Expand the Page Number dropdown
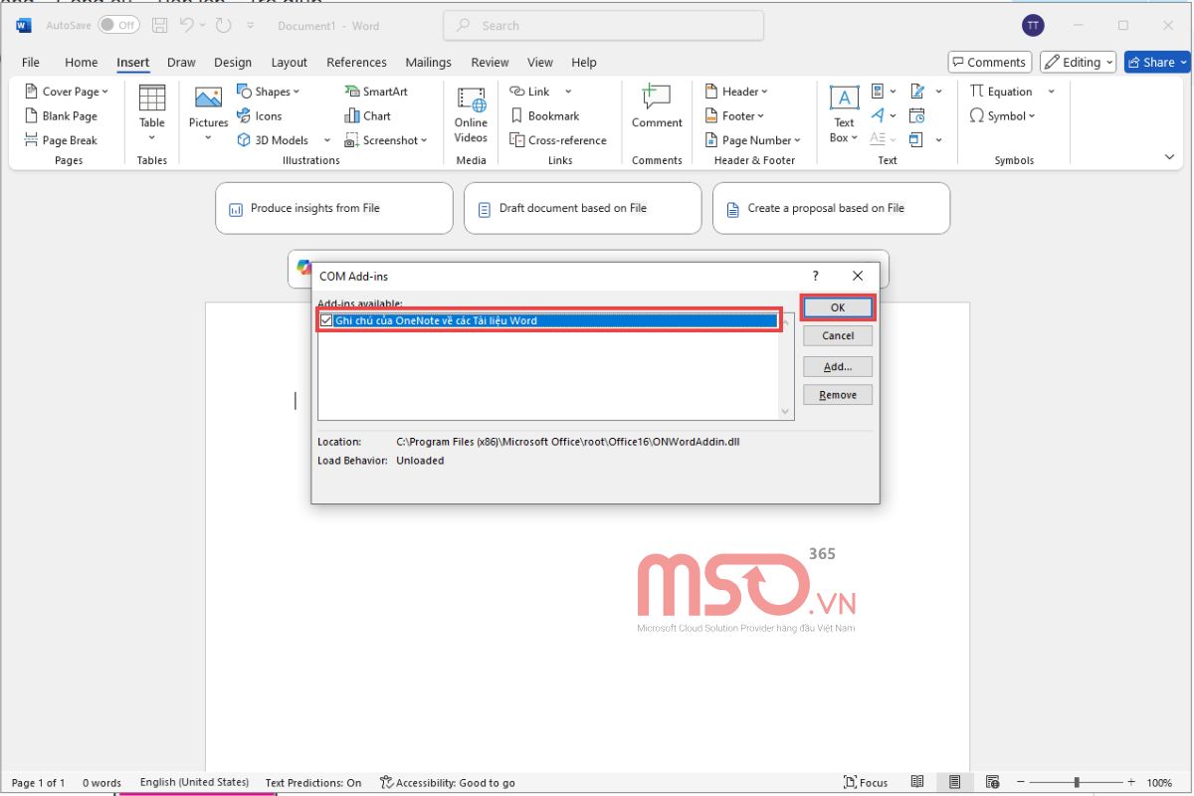The width and height of the screenshot is (1194, 796). click(x=798, y=140)
